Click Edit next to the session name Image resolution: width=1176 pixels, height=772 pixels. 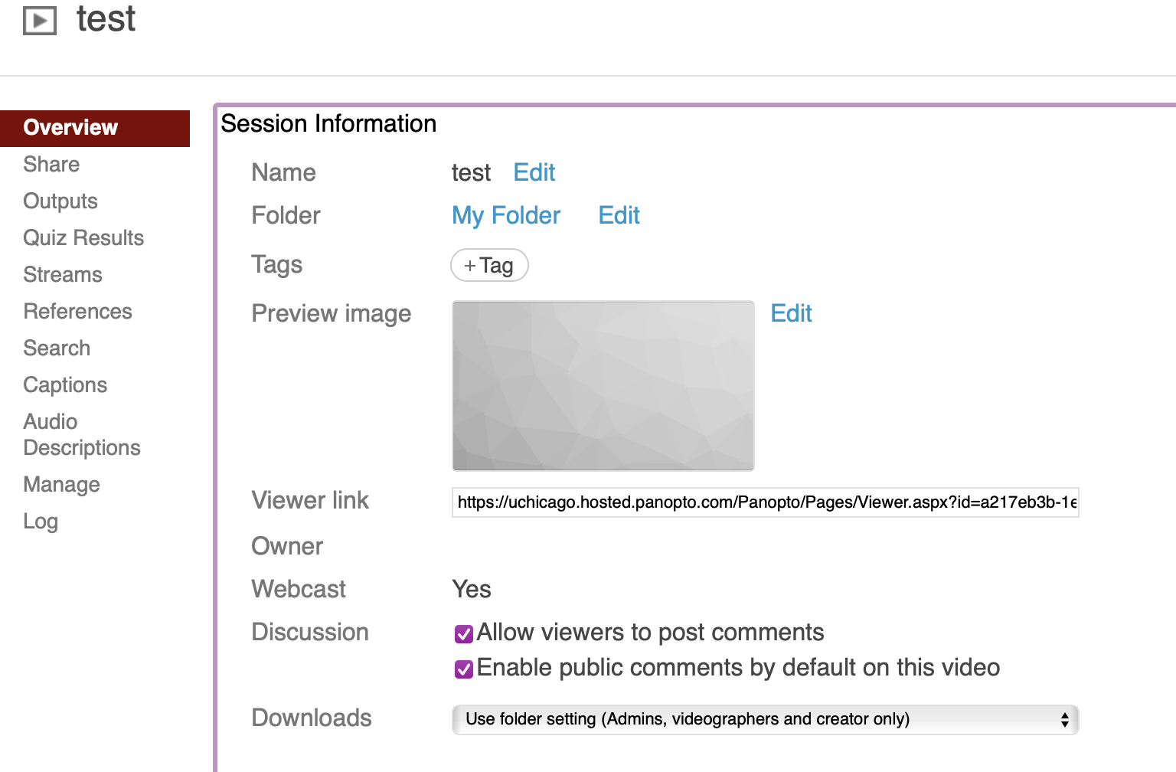(534, 173)
